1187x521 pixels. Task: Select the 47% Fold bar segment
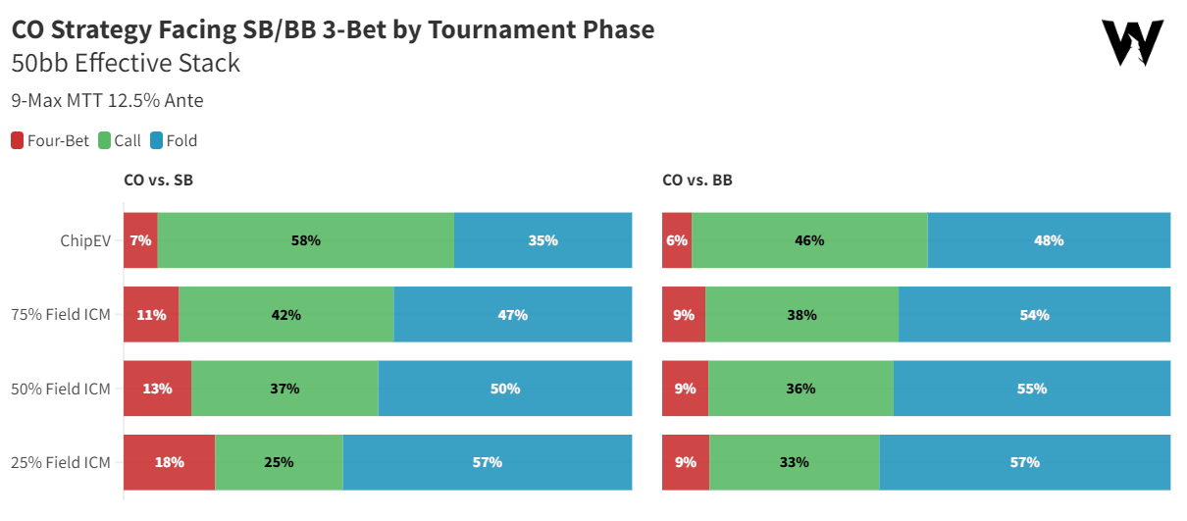coord(512,315)
